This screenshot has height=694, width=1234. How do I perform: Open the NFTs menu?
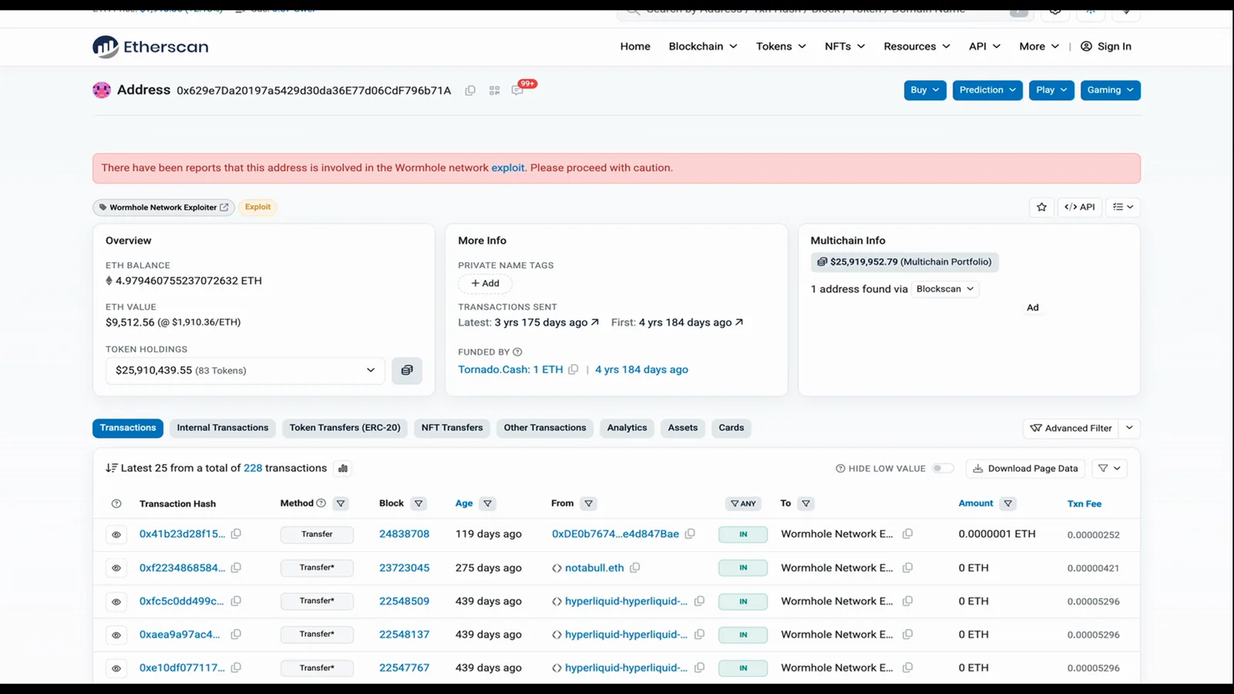tap(845, 46)
